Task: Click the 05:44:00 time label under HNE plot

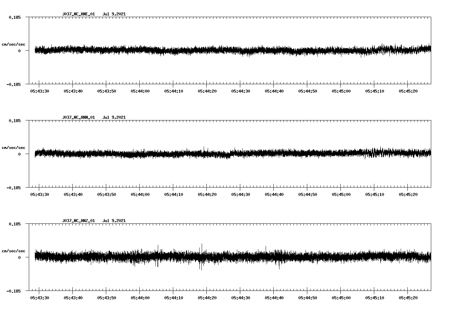Action: [x=140, y=91]
